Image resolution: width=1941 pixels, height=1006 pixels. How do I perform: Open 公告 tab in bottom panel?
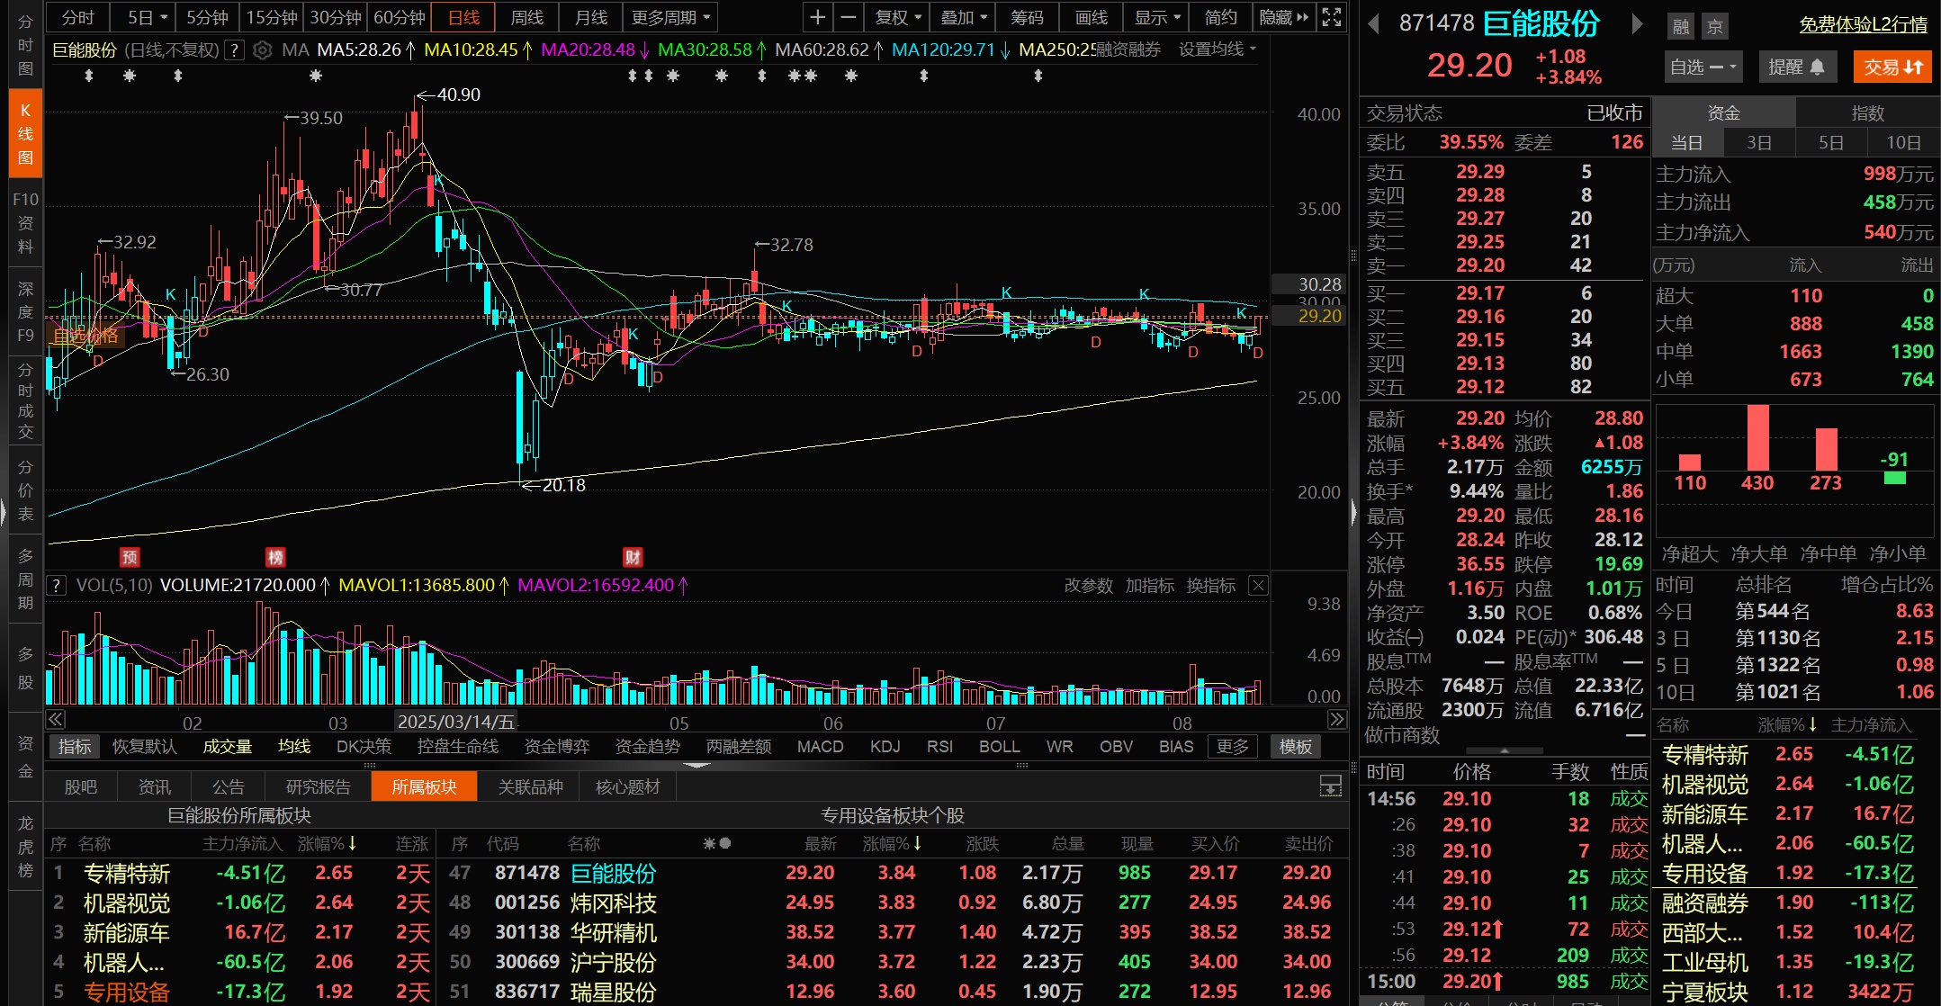(x=229, y=787)
